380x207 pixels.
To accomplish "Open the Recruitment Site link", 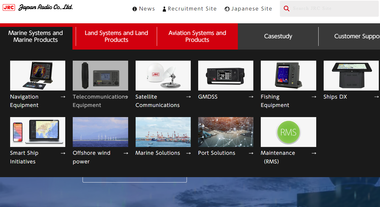I will tap(192, 9).
